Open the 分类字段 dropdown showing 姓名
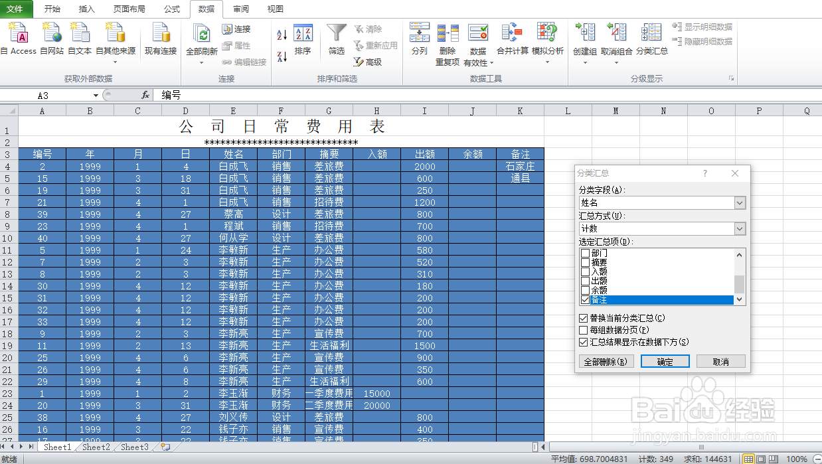 740,202
